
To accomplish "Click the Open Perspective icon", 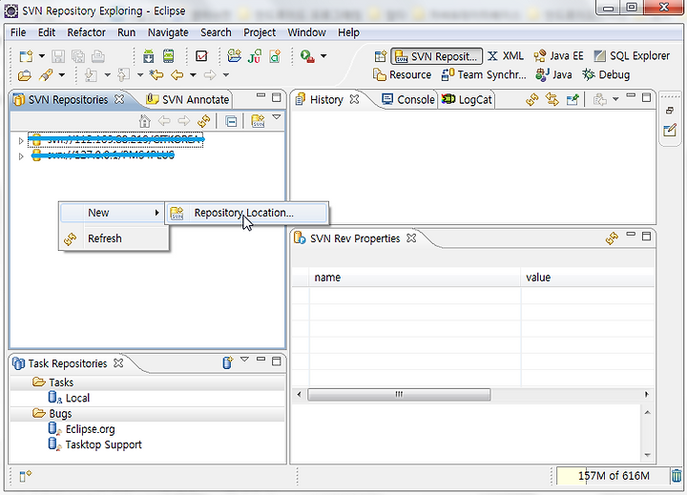I will 381,56.
